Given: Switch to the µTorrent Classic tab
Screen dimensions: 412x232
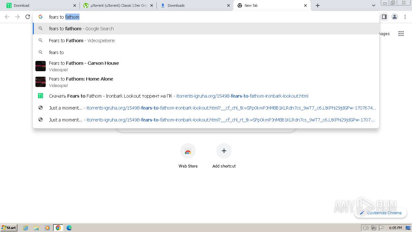Looking at the screenshot, I should click(x=117, y=5).
